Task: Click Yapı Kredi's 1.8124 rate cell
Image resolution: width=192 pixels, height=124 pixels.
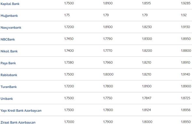Action: [146, 110]
